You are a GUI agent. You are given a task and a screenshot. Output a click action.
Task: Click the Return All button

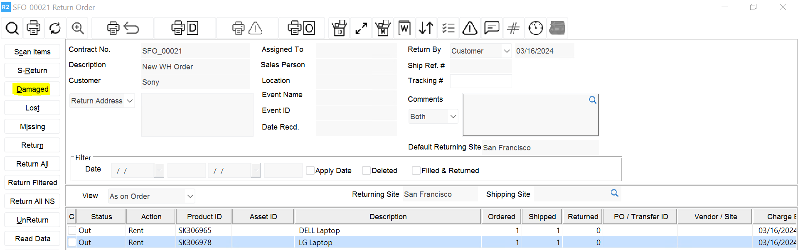point(32,164)
